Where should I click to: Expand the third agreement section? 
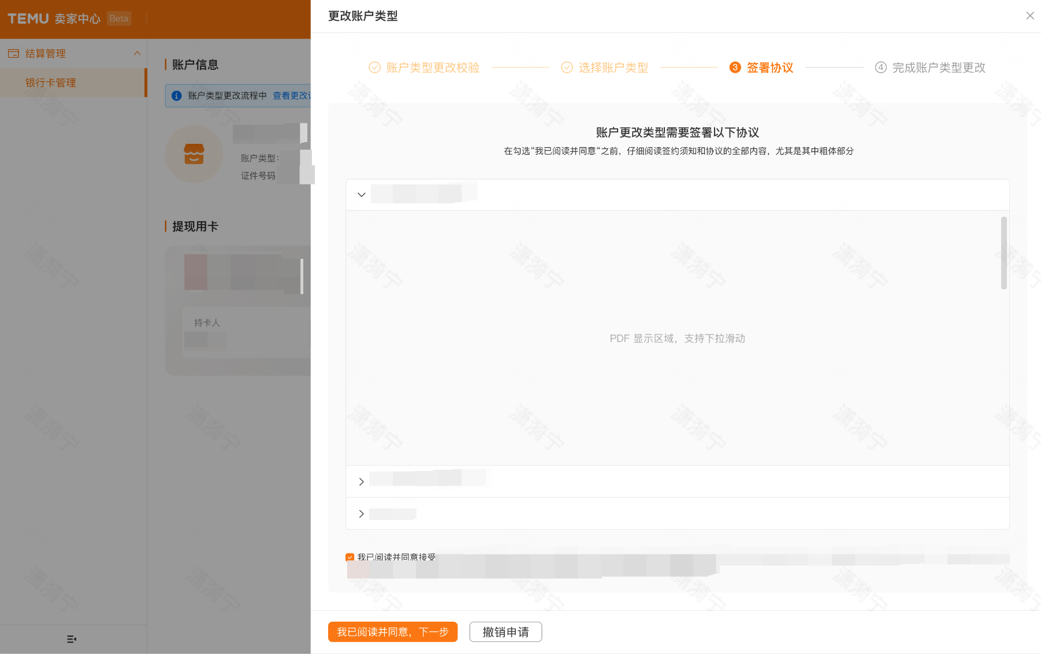[362, 513]
